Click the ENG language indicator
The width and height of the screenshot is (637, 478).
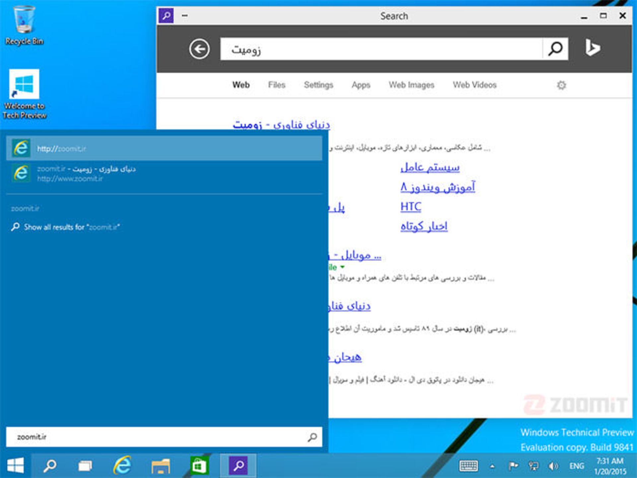pyautogui.click(x=577, y=466)
